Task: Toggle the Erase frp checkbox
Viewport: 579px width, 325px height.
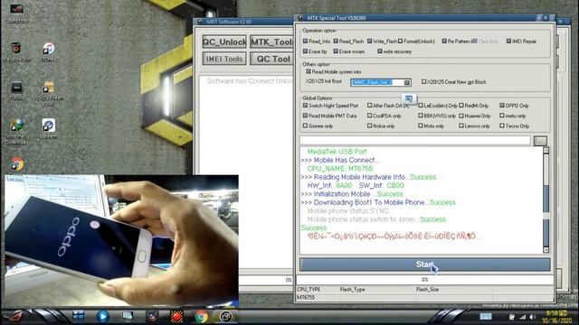Action: click(305, 51)
